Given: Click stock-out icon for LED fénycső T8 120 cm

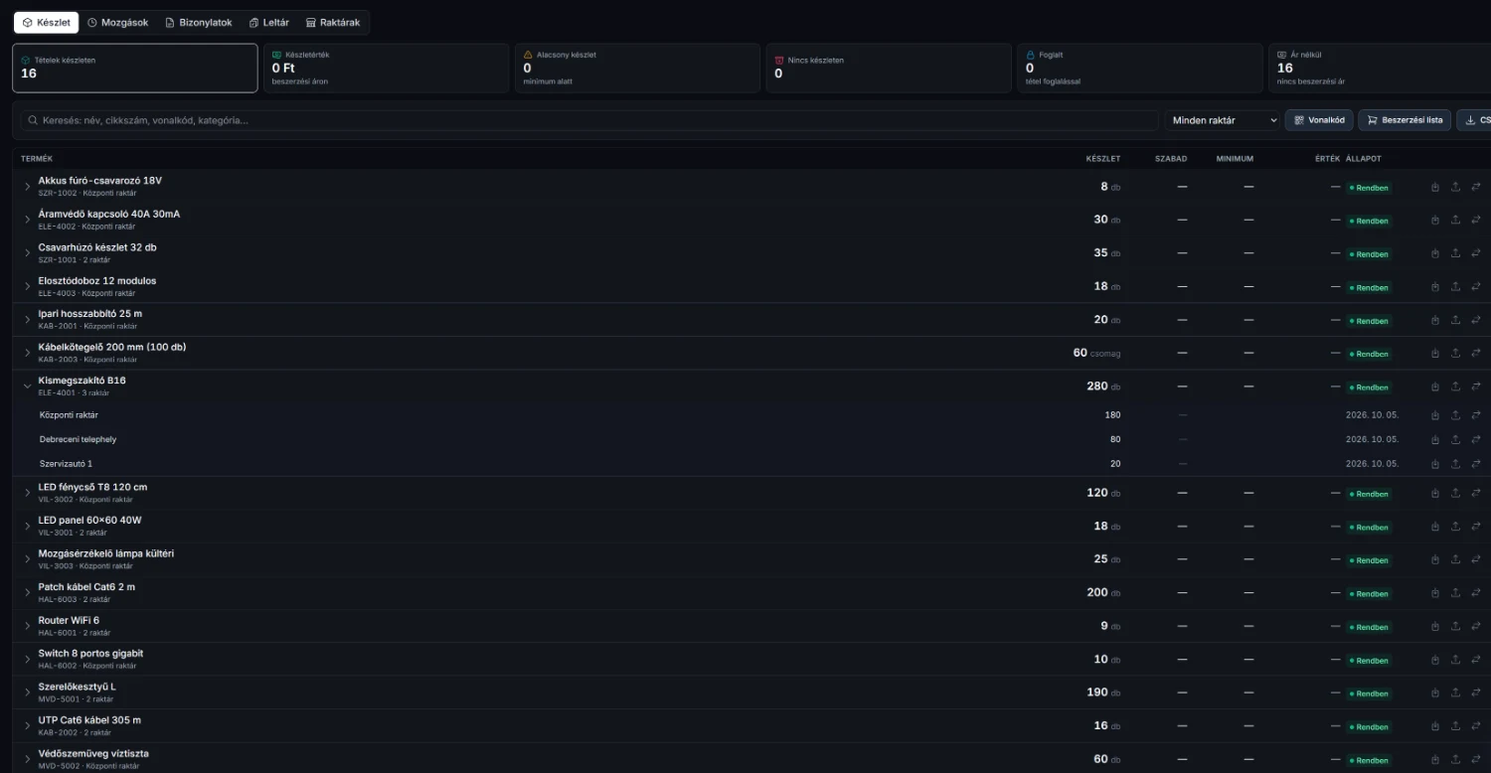Looking at the screenshot, I should point(1455,493).
